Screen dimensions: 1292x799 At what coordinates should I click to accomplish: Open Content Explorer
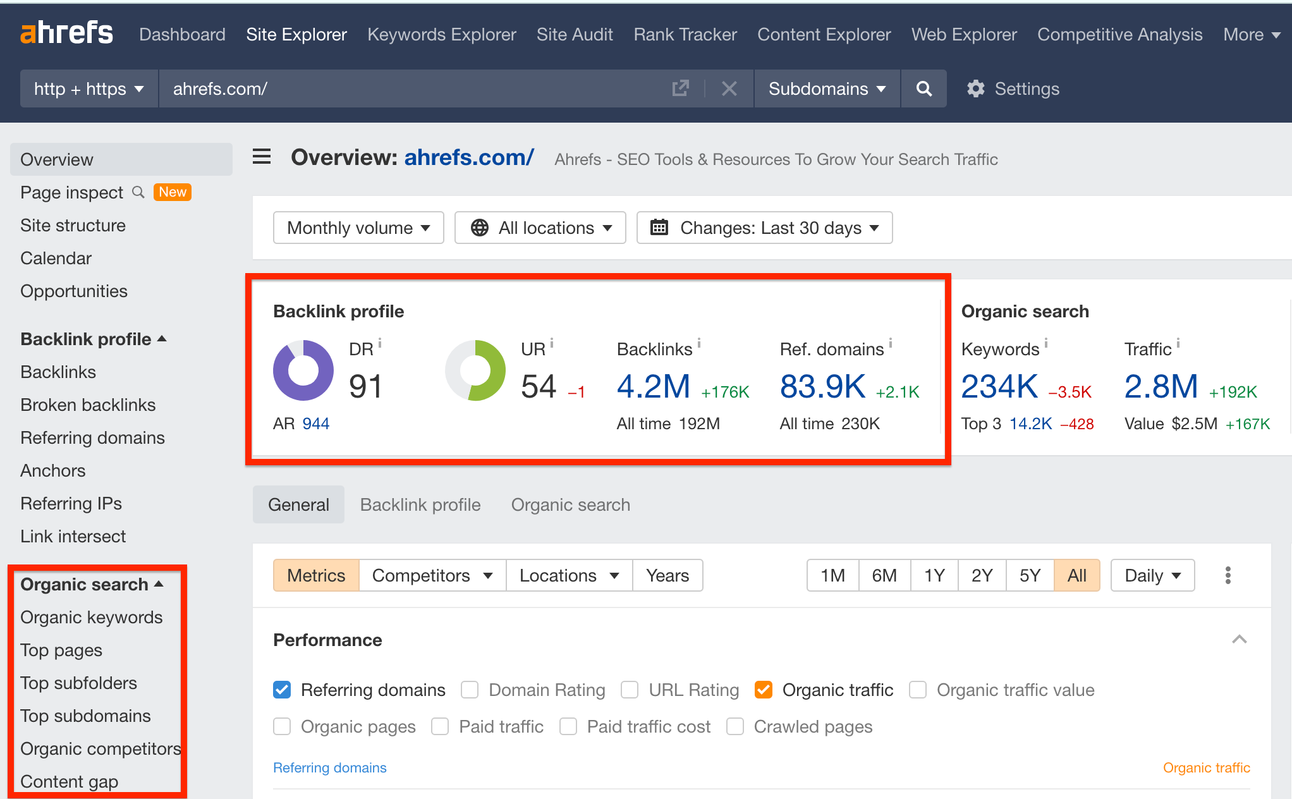(824, 34)
